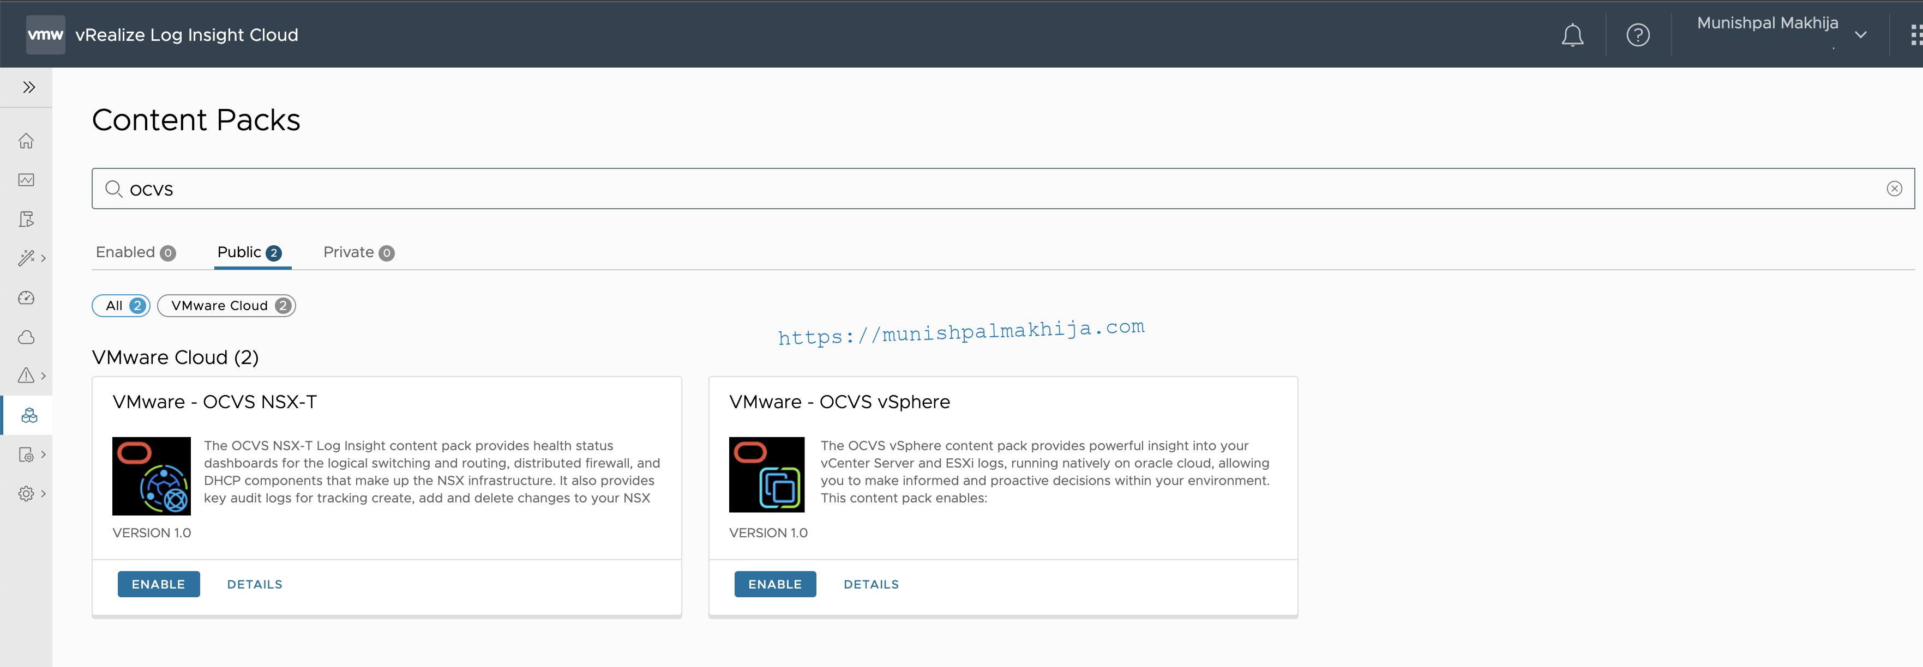1923x667 pixels.
Task: Expand the magic wand sidebar submenu
Action: click(43, 258)
